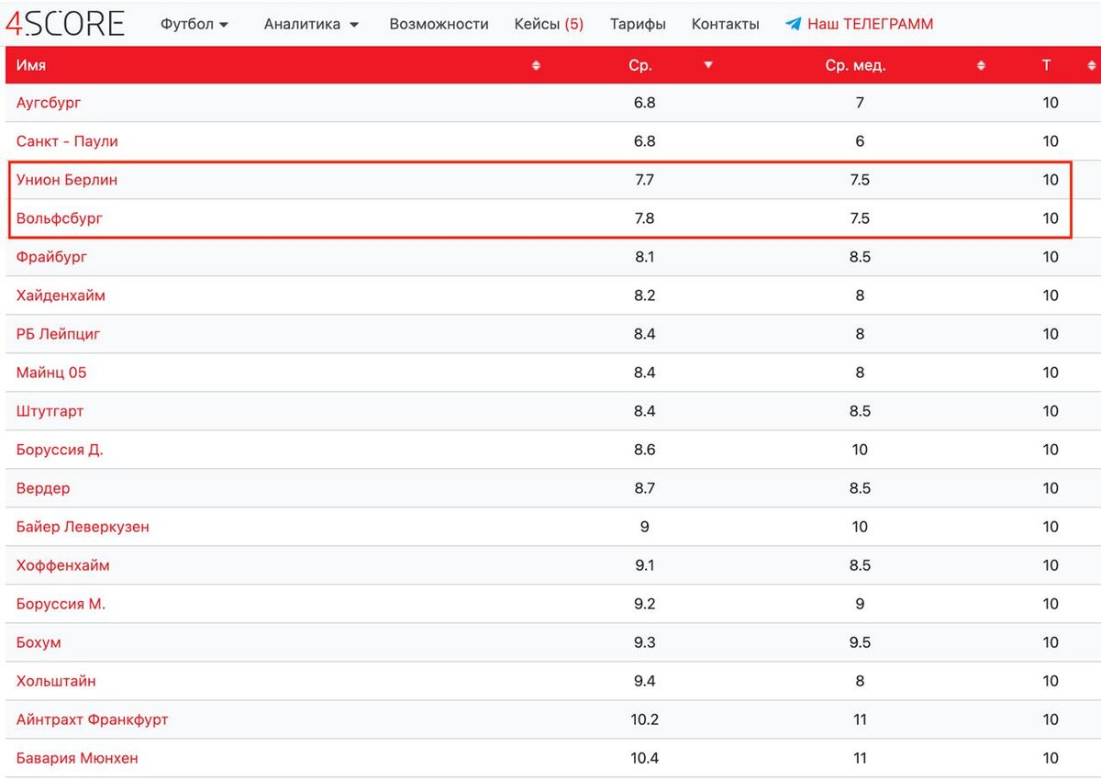Open the Хайденхайм team link
1101x780 pixels.
(x=61, y=295)
